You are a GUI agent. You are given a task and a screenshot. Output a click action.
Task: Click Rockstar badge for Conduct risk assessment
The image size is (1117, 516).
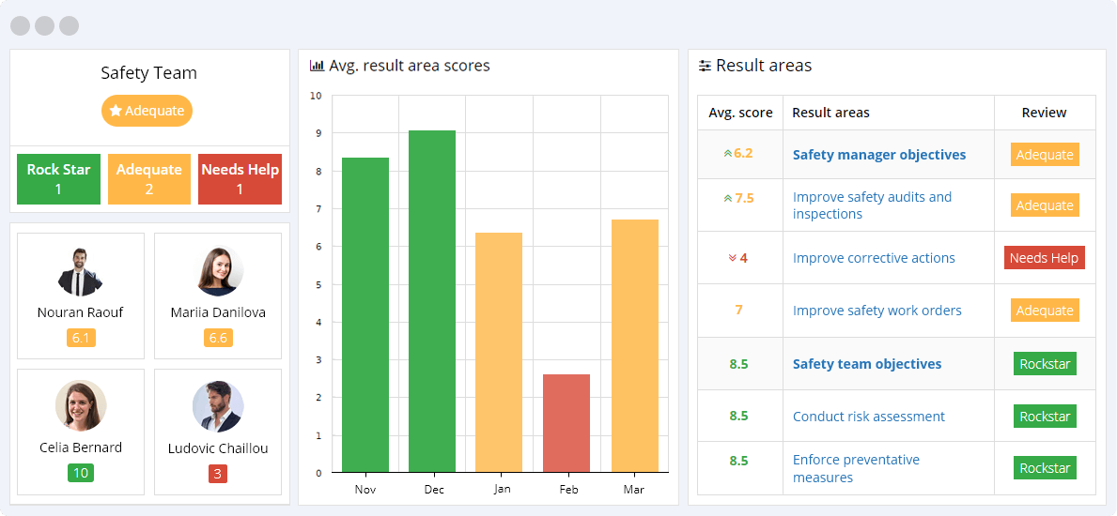[x=1045, y=417]
